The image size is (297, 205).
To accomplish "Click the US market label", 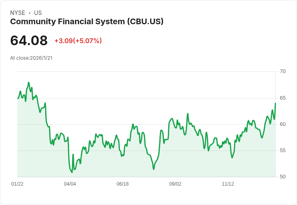I will pos(38,13).
